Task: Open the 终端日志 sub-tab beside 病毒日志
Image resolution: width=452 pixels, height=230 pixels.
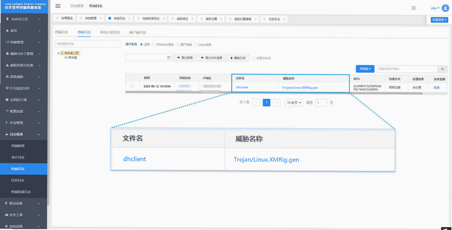Action: coord(62,33)
